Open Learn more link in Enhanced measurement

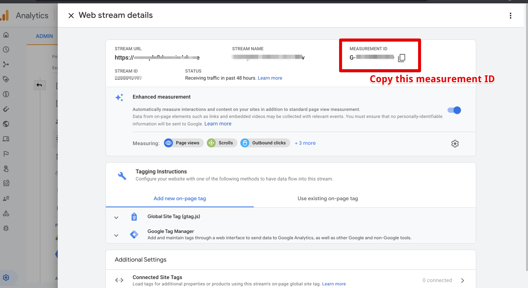[x=218, y=124]
